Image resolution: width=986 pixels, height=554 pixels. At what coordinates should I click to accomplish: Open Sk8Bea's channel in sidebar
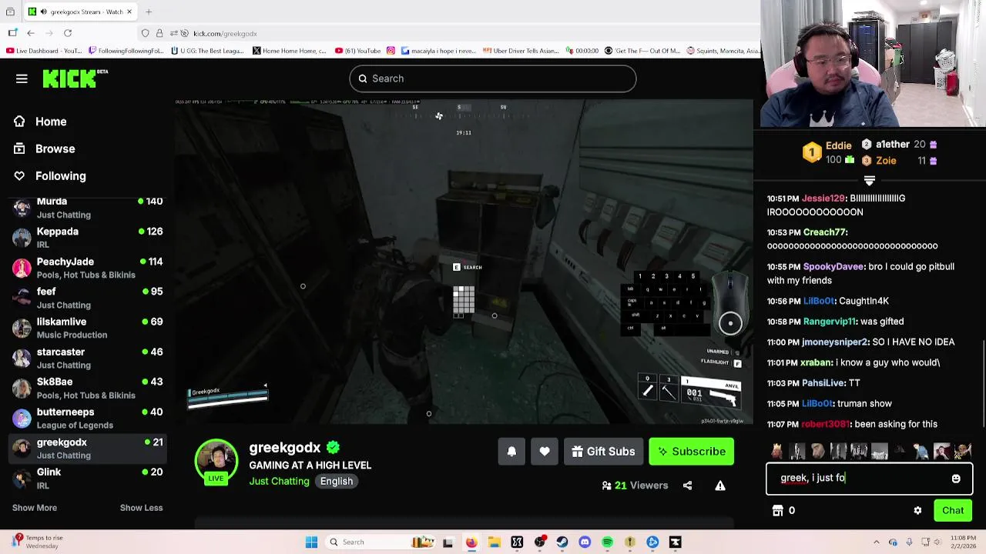coord(88,388)
